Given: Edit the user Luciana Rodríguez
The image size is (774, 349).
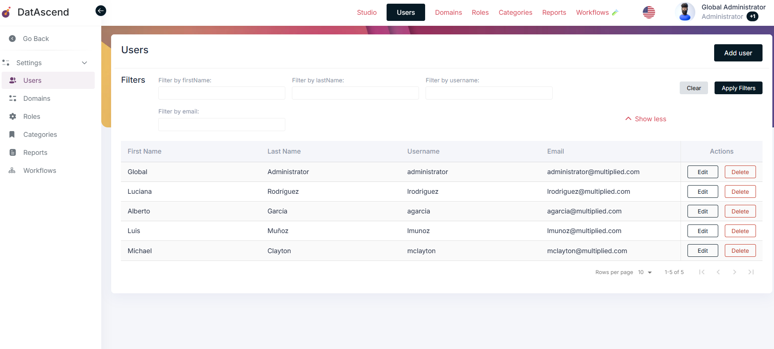Looking at the screenshot, I should [x=702, y=192].
